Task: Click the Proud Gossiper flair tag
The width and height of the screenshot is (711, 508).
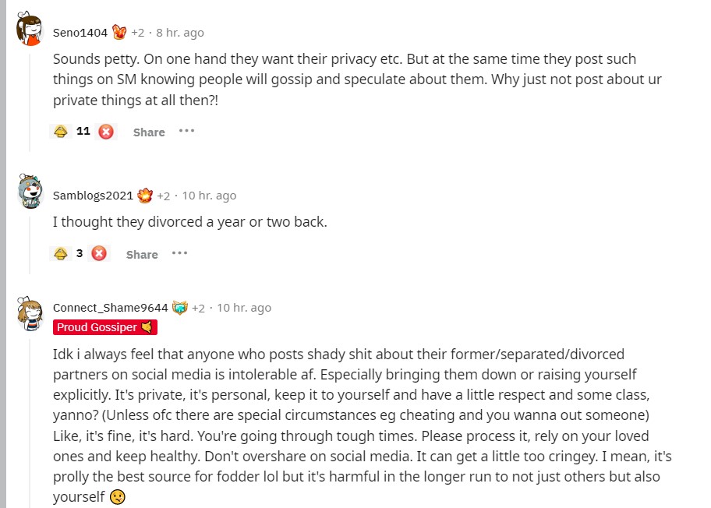Action: (105, 327)
